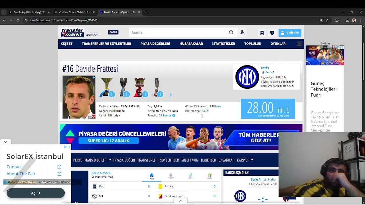Switch to Haberler tab
Screen dimensions: 365x205
208,160
